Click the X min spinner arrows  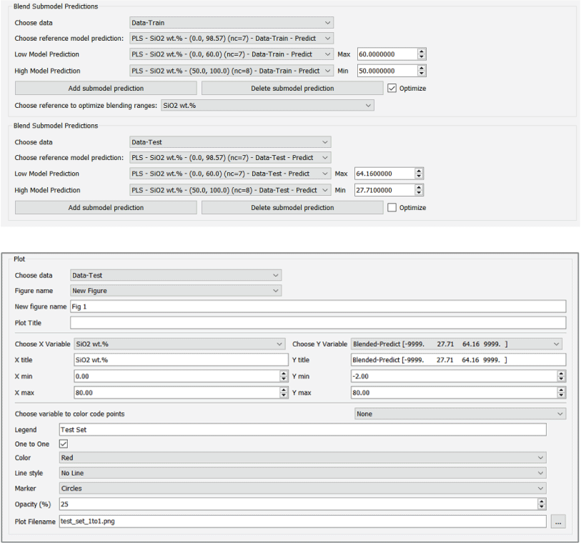click(x=284, y=376)
